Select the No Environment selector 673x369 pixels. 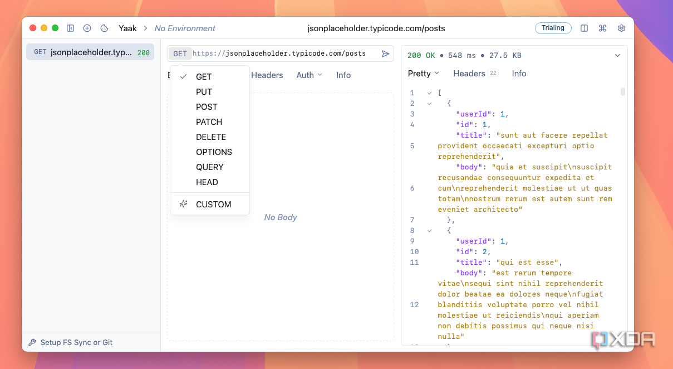(185, 28)
